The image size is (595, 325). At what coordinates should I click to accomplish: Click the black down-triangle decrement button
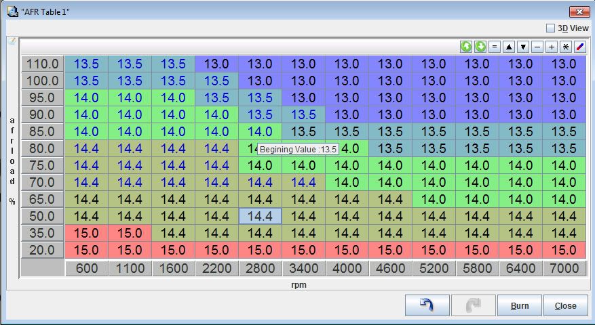[x=522, y=47]
